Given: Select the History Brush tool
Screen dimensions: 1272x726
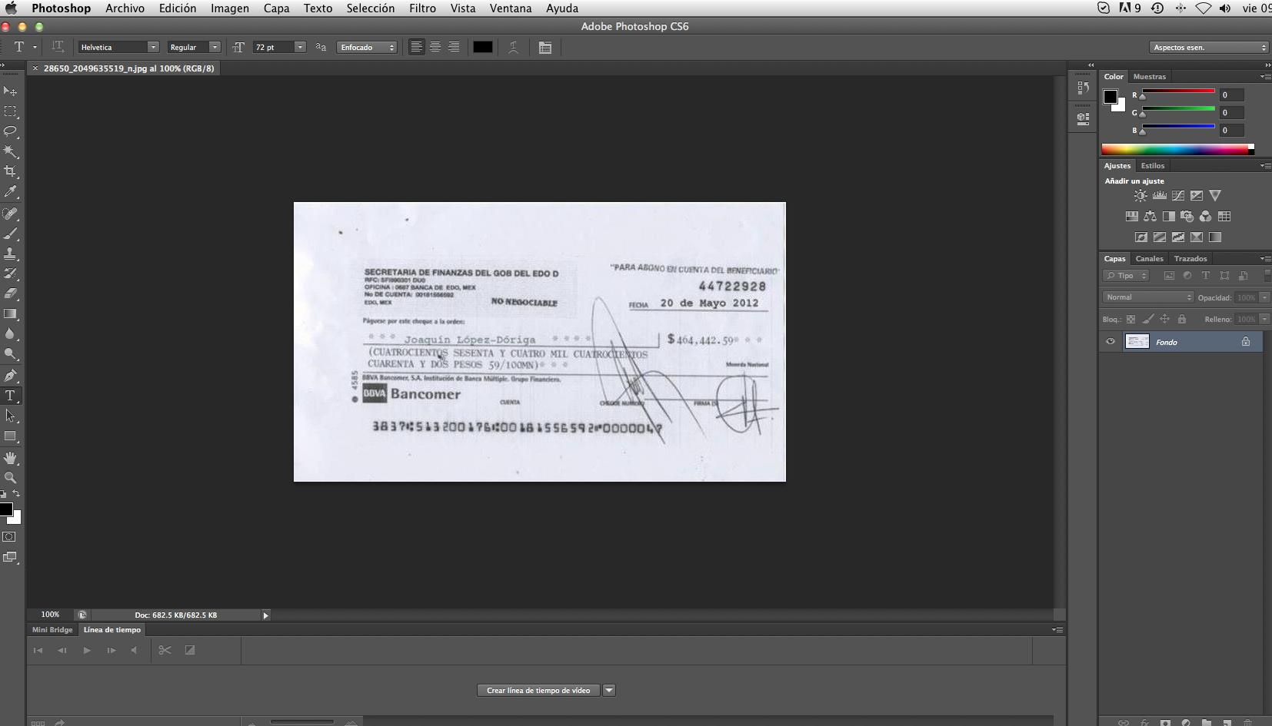Looking at the screenshot, I should pos(11,273).
